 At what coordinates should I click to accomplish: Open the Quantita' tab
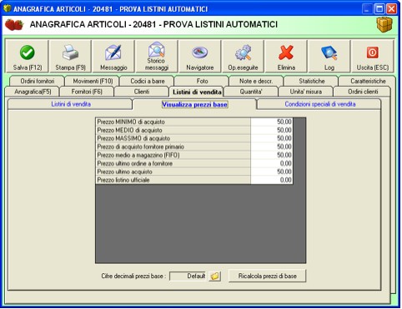(x=251, y=92)
